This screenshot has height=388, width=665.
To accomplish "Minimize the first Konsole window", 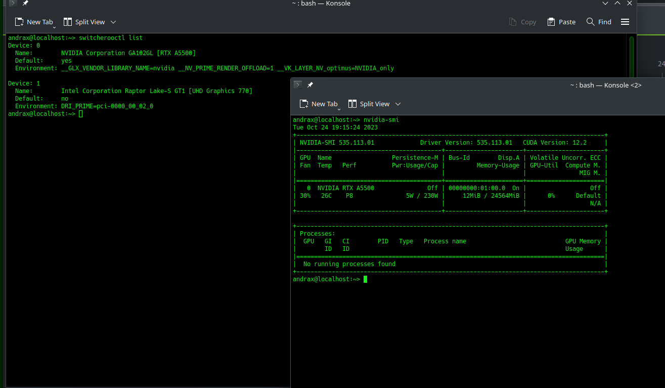I will [605, 3].
